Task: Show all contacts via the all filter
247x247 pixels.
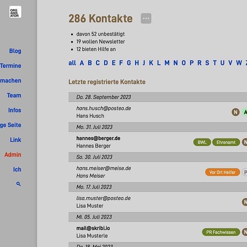Action: (x=72, y=63)
